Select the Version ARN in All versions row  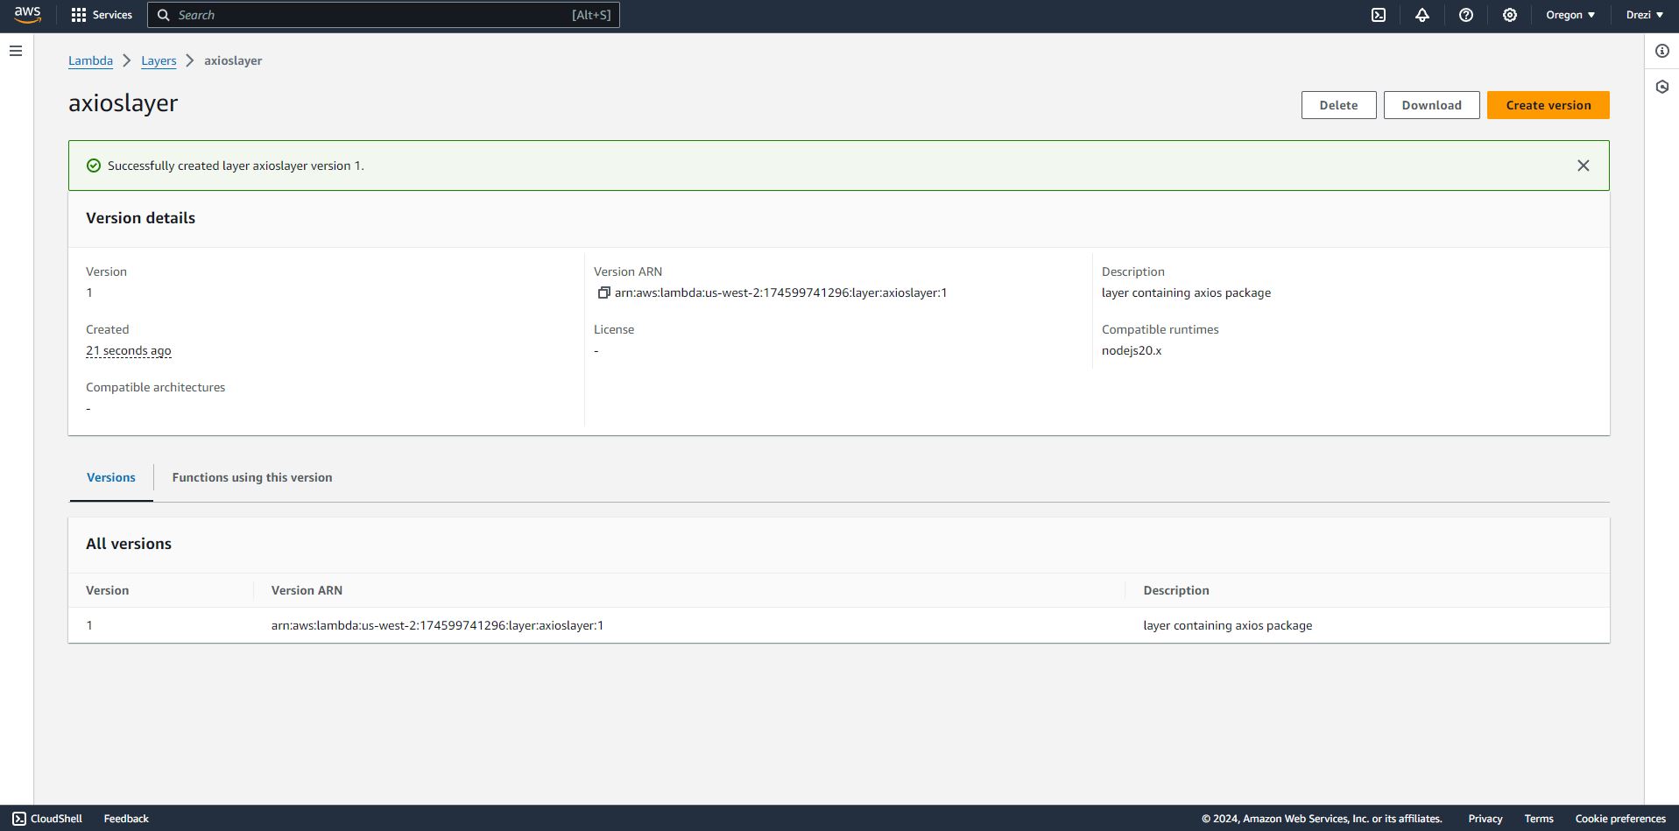[x=437, y=625]
